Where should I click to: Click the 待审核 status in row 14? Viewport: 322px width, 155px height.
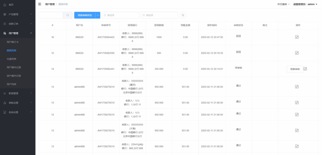pyautogui.click(x=238, y=68)
